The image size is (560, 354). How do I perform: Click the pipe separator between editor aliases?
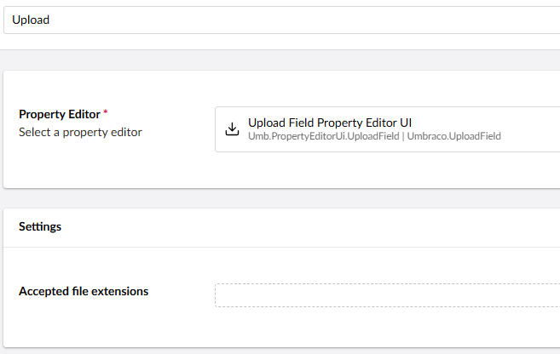pos(402,136)
